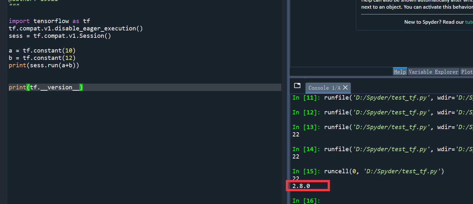Switch to the Help pane tab
Image resolution: width=473 pixels, height=204 pixels.
[x=400, y=72]
